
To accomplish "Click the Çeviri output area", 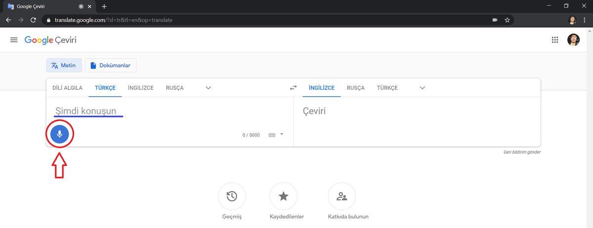I will tap(417, 121).
